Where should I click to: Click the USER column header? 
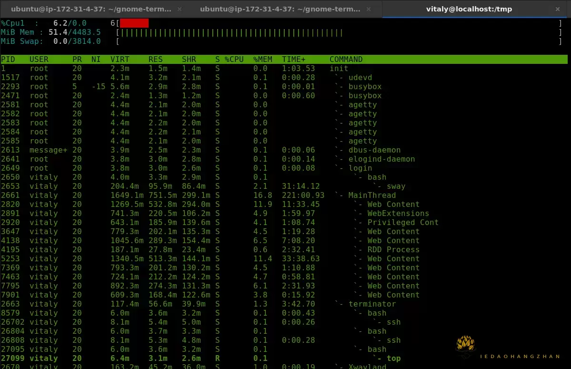[x=39, y=60]
